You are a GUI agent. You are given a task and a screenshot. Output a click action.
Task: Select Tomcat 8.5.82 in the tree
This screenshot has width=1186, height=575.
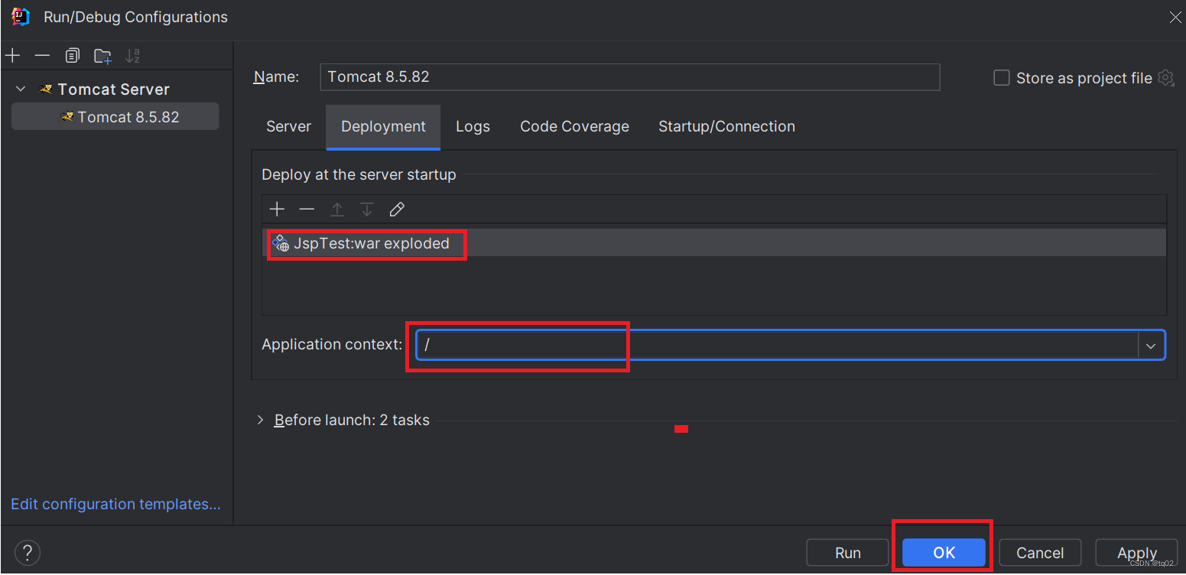[115, 117]
